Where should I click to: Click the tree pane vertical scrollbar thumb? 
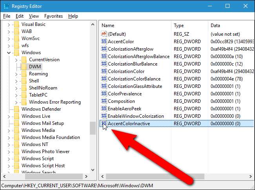(93, 128)
